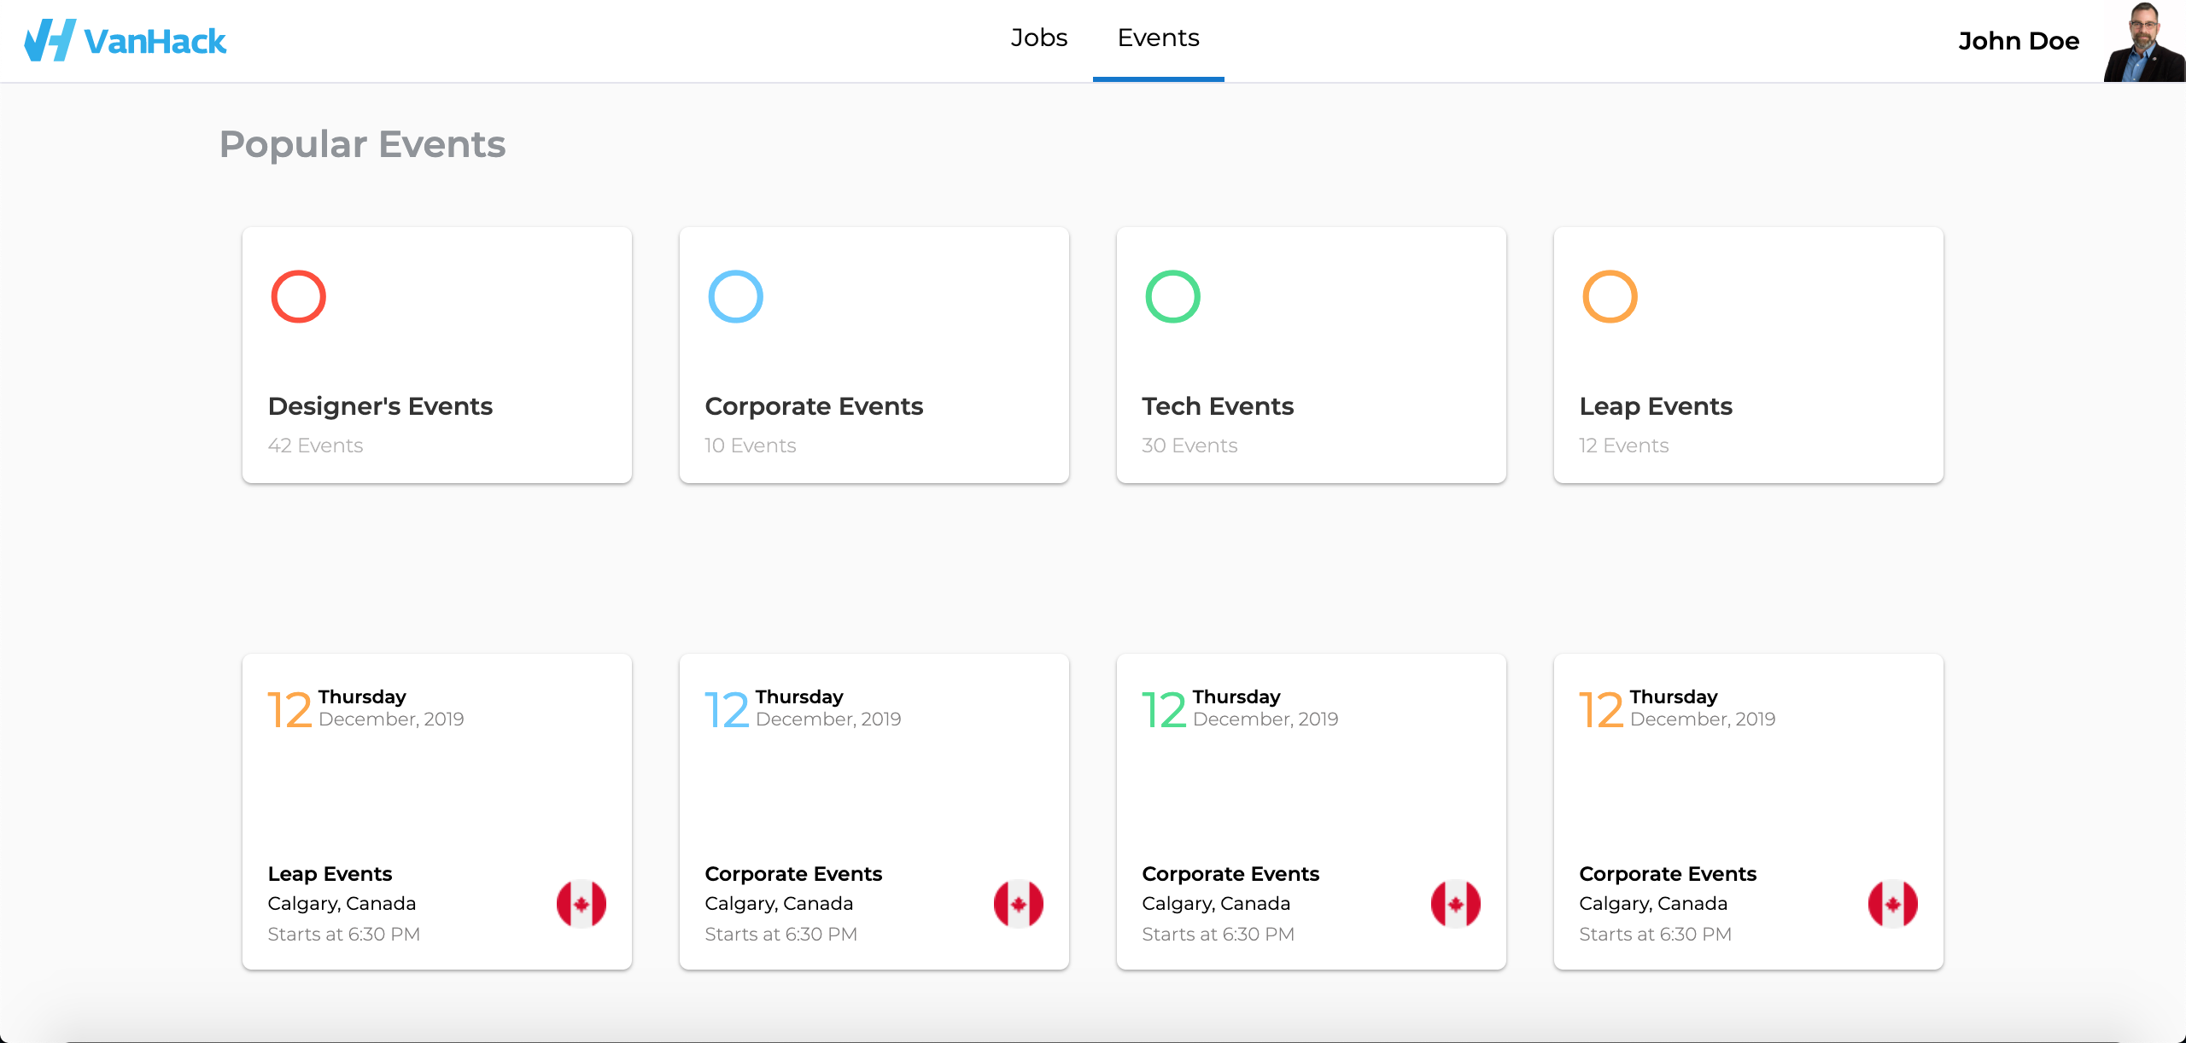Image resolution: width=2186 pixels, height=1043 pixels.
Task: Click the VanHack logo
Action: (x=126, y=40)
